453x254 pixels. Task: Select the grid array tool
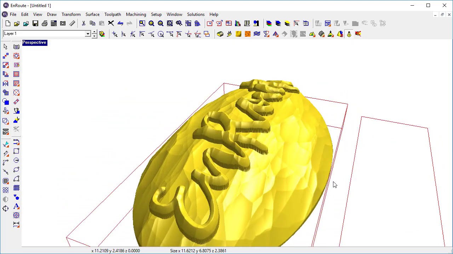coord(16,188)
